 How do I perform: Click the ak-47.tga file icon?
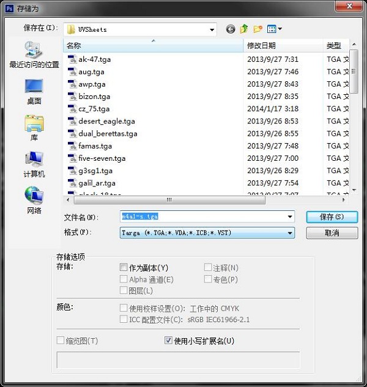click(x=72, y=59)
